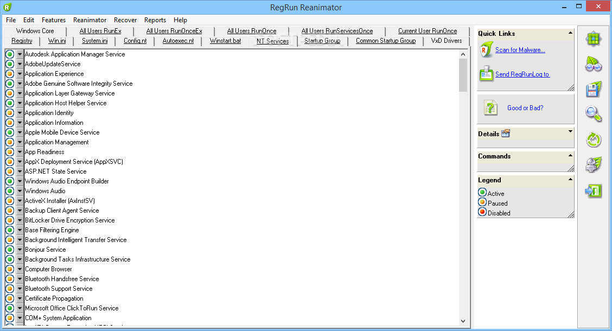This screenshot has height=331, width=612.
Task: Collapse the Commands panel
Action: coord(570,155)
